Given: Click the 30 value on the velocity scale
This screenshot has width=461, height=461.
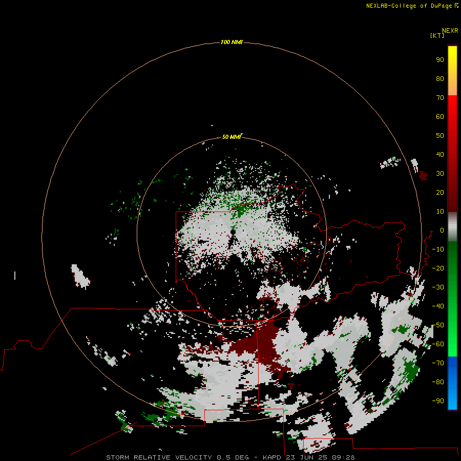Looking at the screenshot, I should point(440,174).
